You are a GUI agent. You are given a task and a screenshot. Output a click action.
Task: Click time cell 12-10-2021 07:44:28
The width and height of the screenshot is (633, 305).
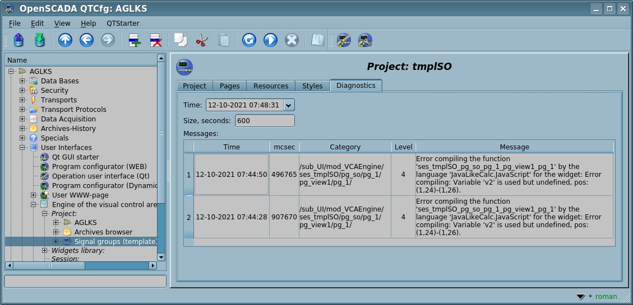coord(232,217)
